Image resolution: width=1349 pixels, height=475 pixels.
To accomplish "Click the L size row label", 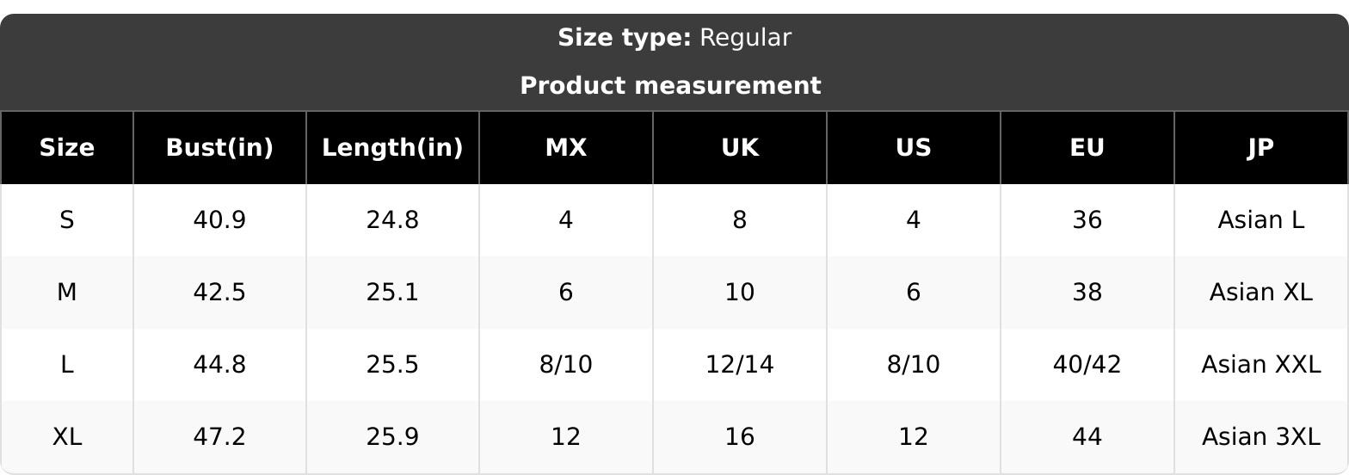I will pyautogui.click(x=66, y=365).
